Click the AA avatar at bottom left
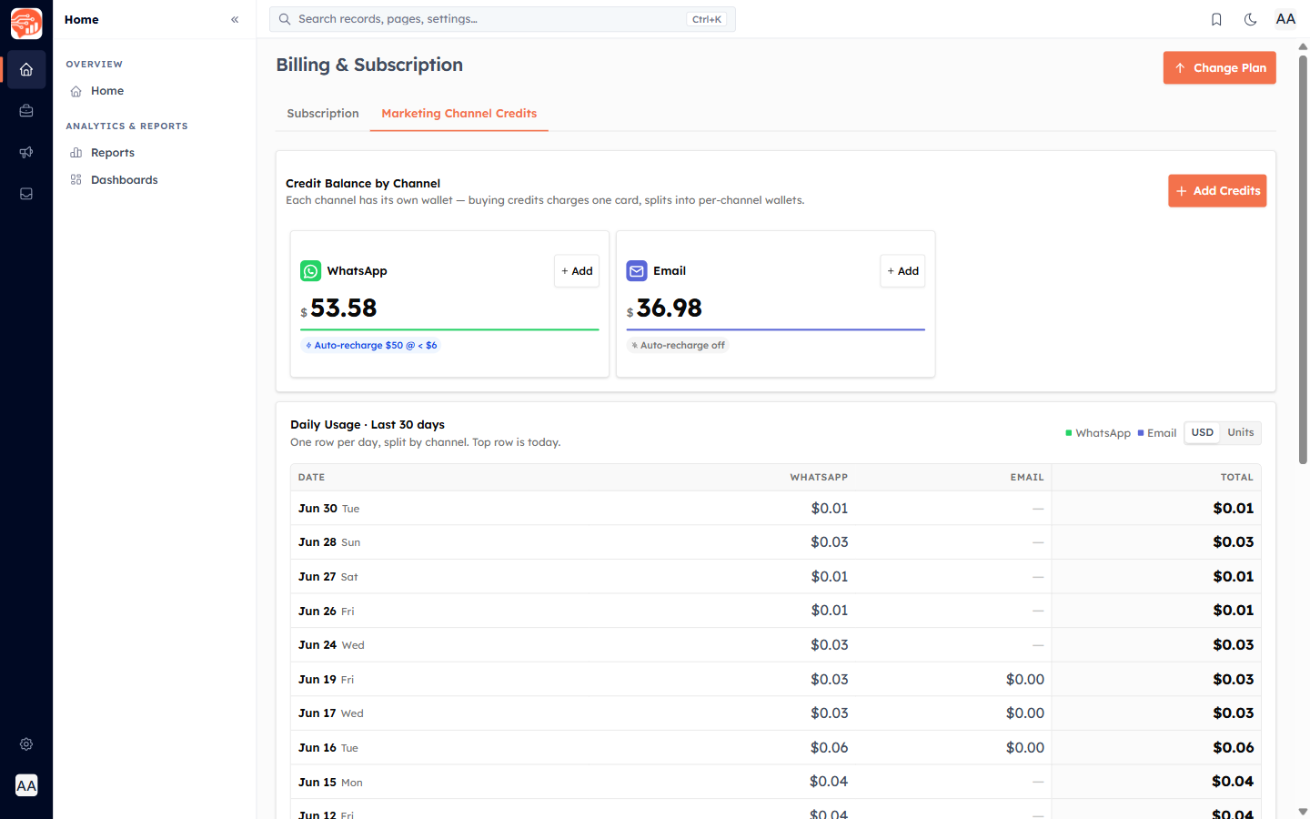This screenshot has height=819, width=1310. pos(26,785)
